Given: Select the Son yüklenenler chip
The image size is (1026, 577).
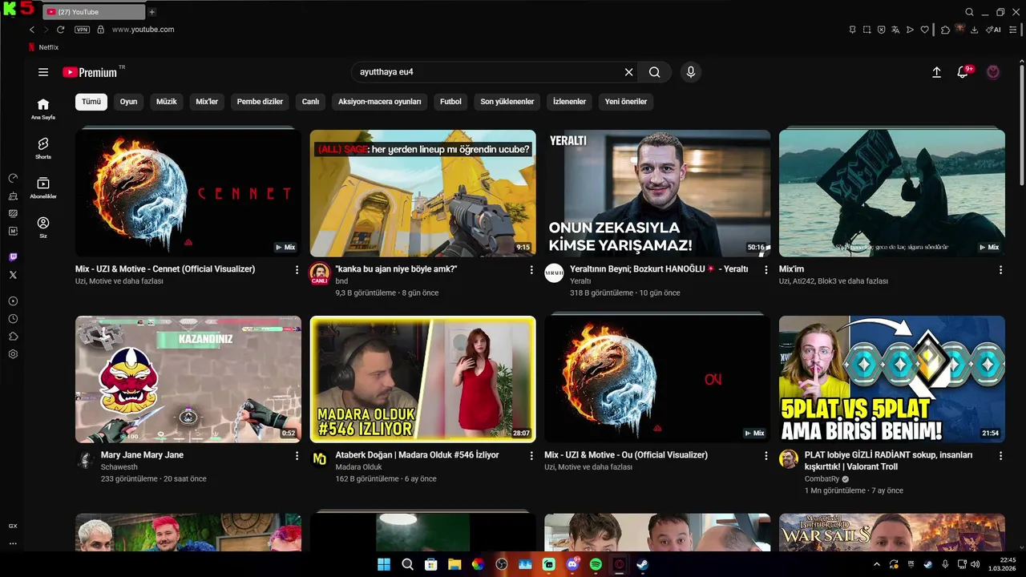Looking at the screenshot, I should 507,102.
